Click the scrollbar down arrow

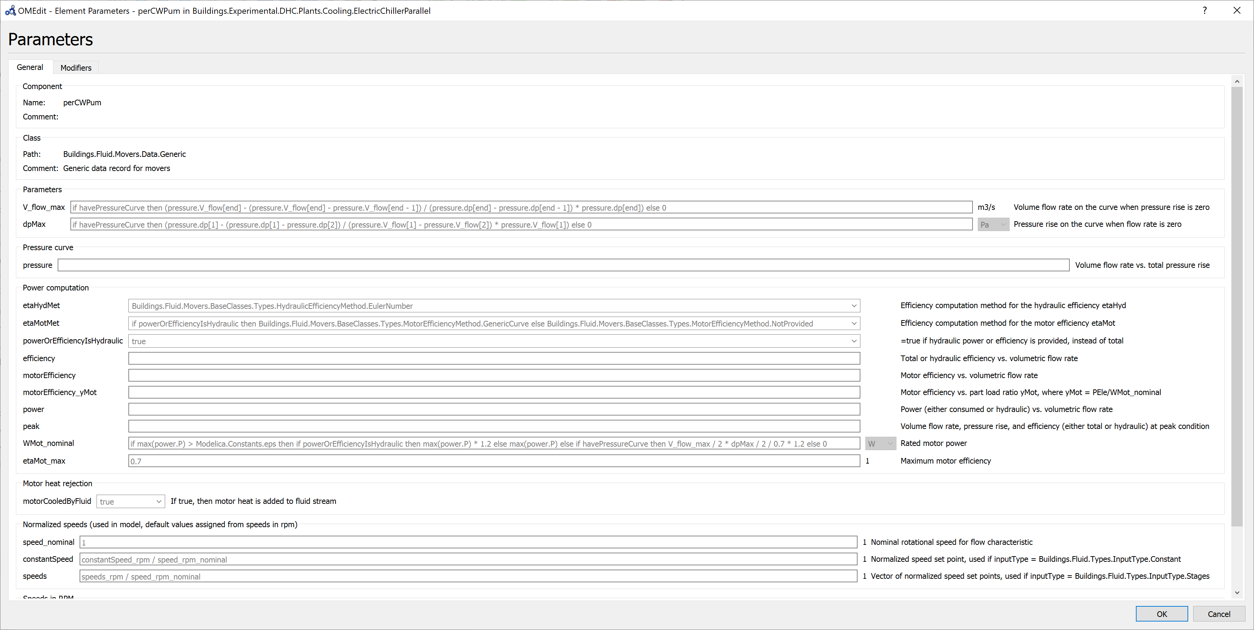(x=1237, y=593)
